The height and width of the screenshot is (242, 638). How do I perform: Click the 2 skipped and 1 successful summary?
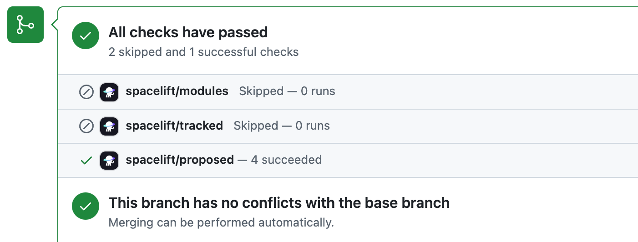pyautogui.click(x=203, y=52)
